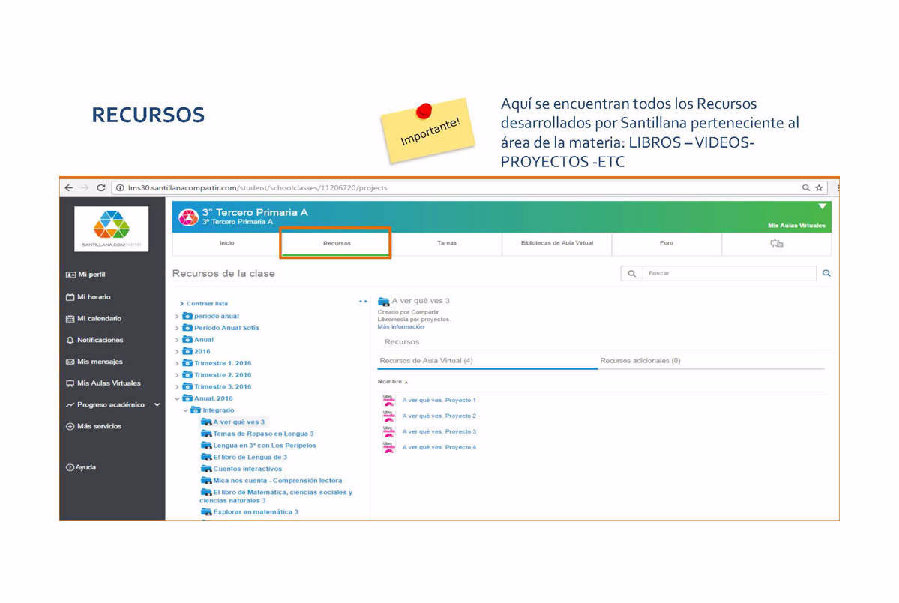Click the folder icon beside Integrado
This screenshot has width=899, height=603.
pos(196,409)
